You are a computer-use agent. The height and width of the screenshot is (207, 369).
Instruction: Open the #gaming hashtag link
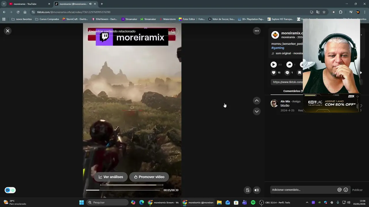point(278,48)
